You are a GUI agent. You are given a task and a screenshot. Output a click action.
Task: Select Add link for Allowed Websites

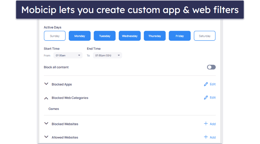click(213, 137)
